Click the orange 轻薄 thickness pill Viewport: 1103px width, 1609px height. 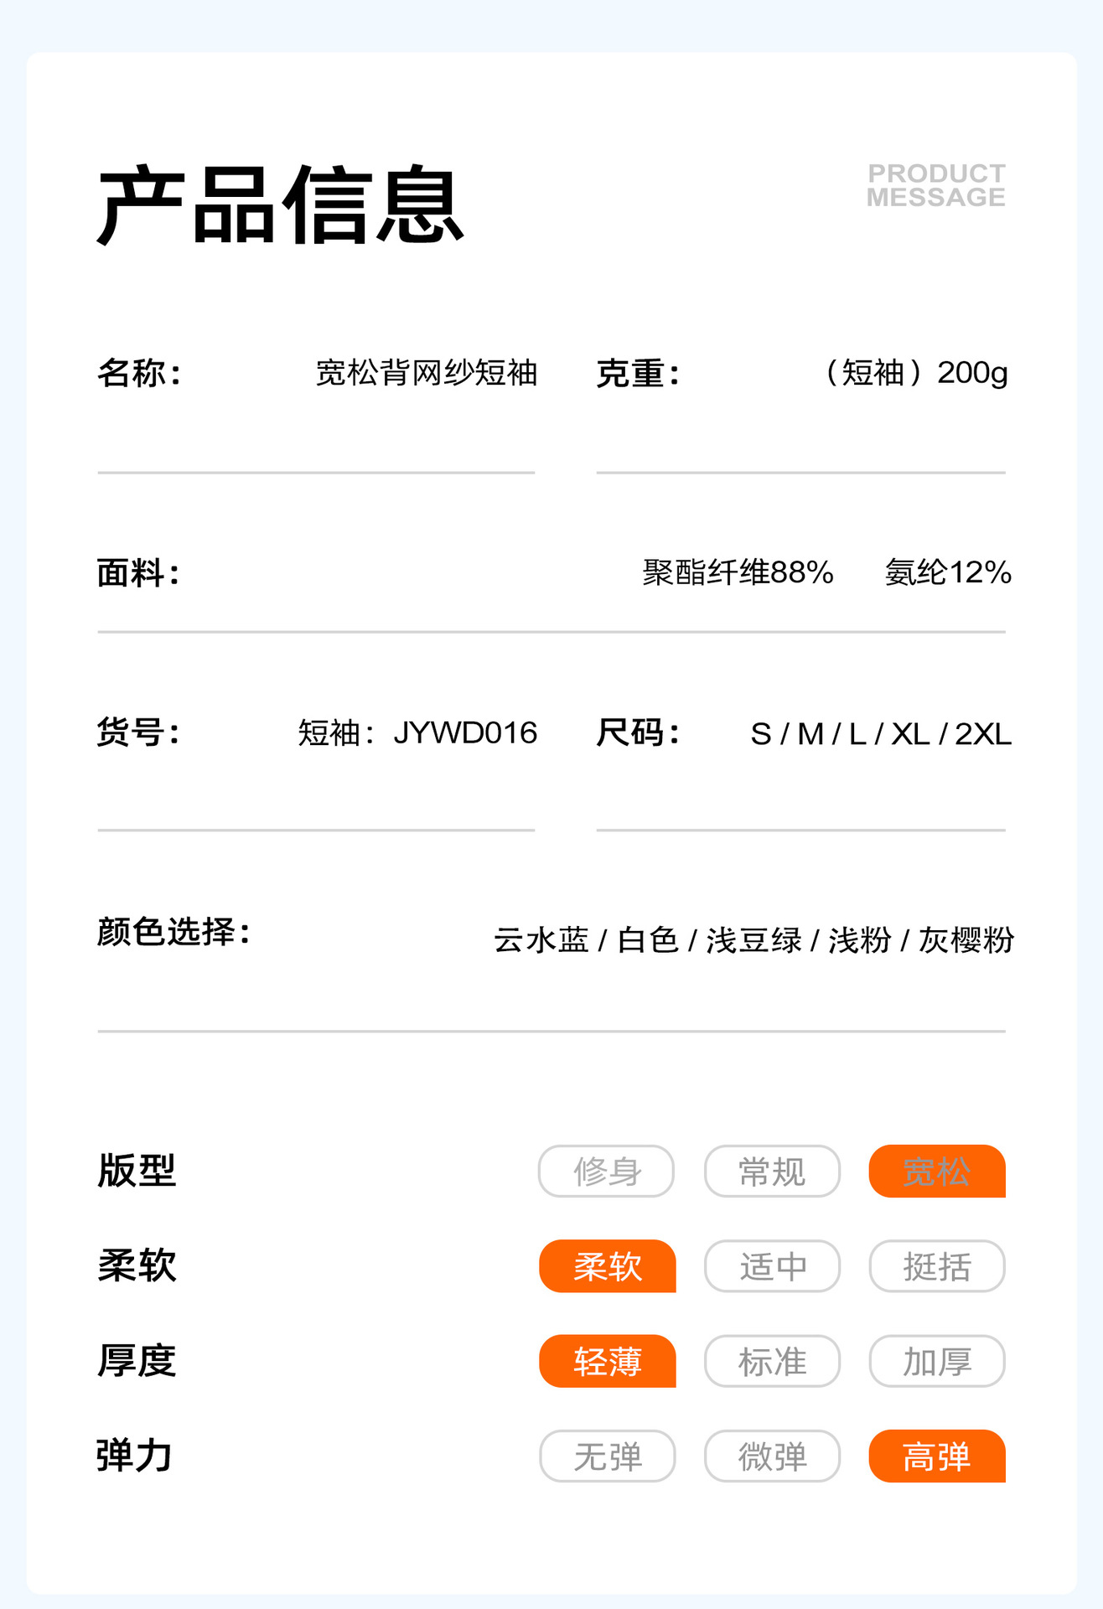click(607, 1361)
